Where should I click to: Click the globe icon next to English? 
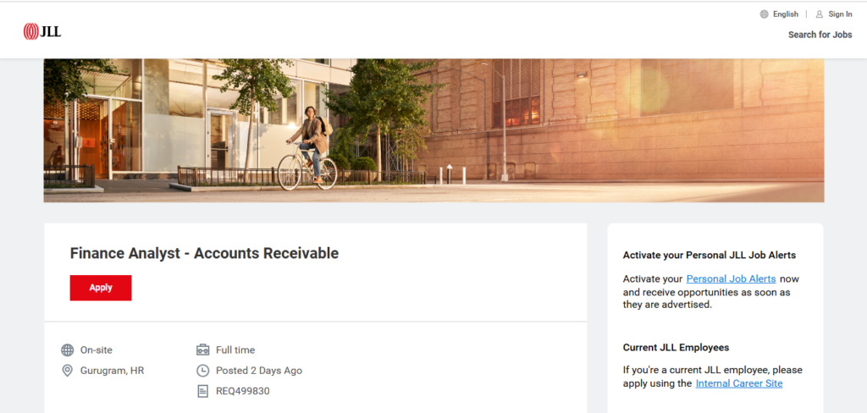point(765,14)
